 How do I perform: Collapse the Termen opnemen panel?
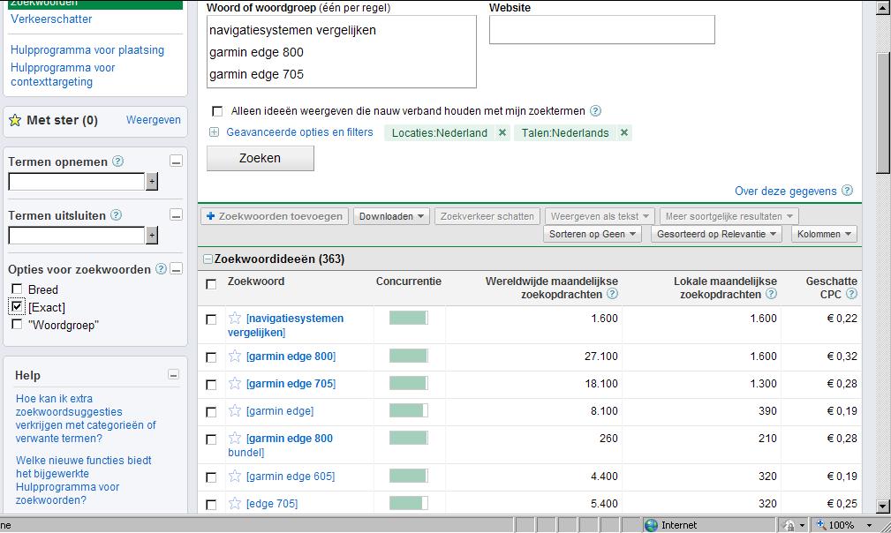[x=176, y=161]
